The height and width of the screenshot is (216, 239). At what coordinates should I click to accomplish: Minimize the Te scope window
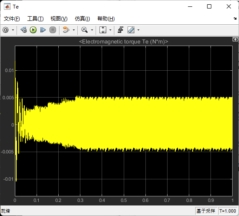coord(190,6)
